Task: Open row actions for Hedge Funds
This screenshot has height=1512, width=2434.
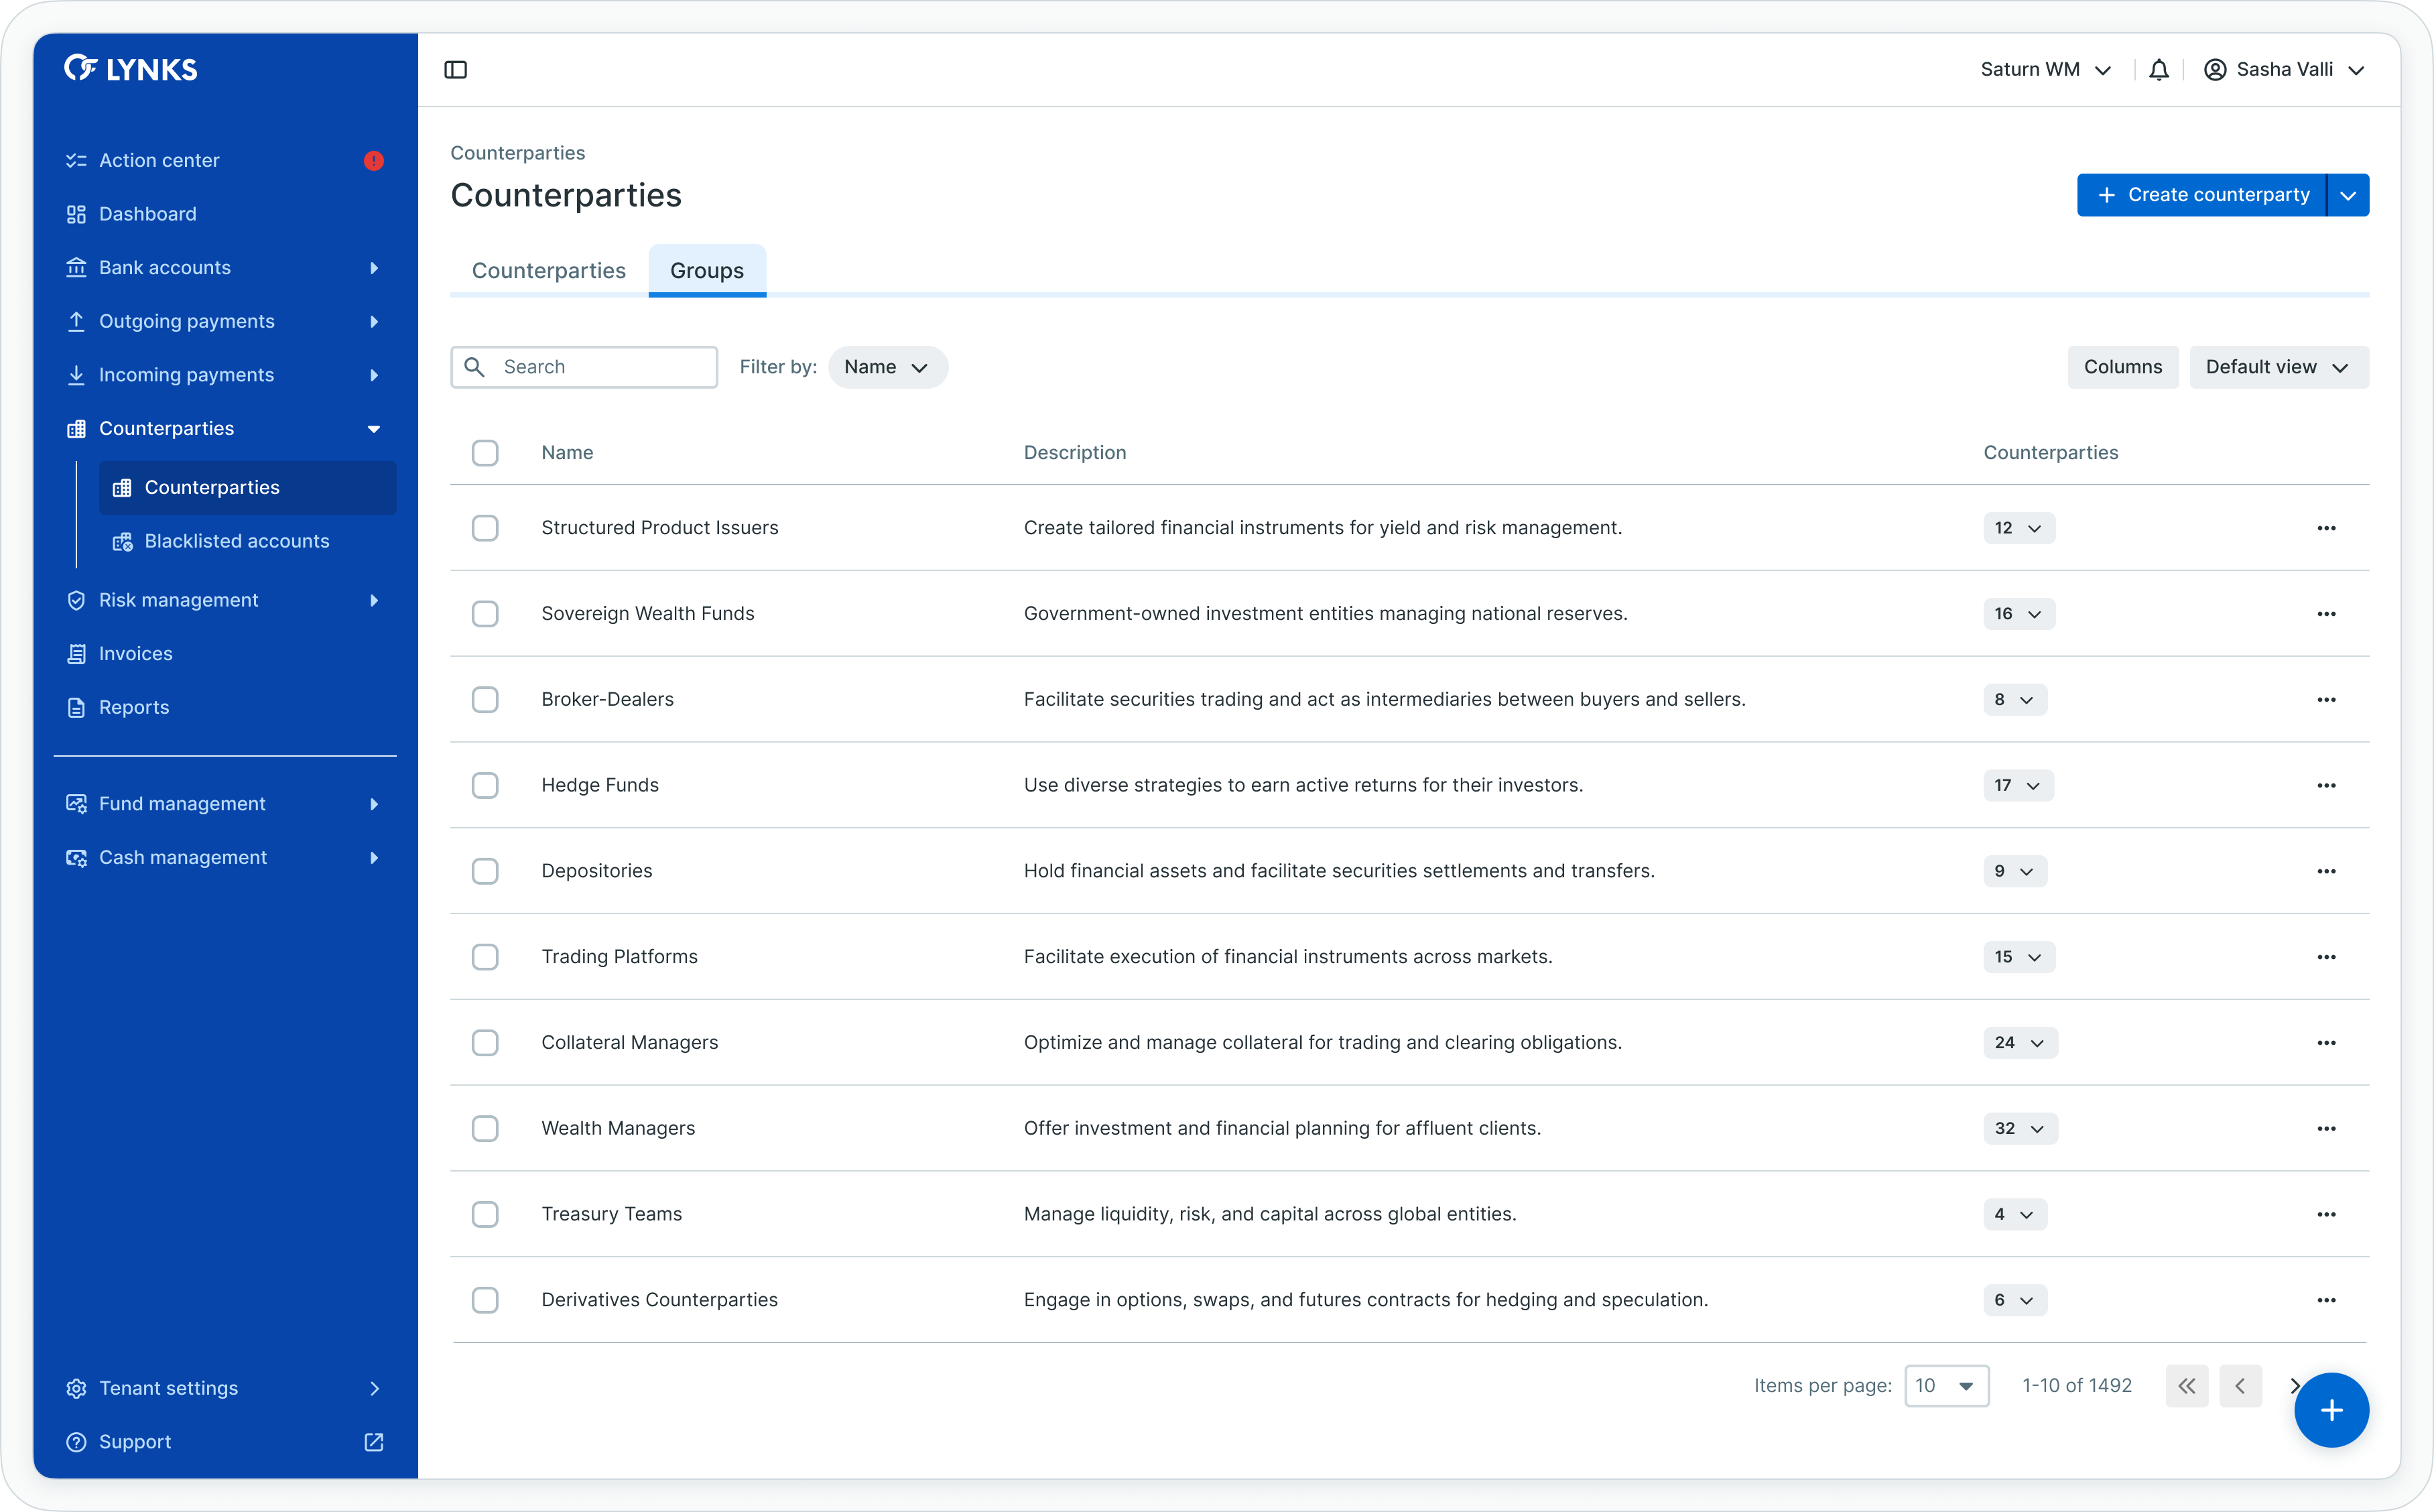Action: [2326, 786]
